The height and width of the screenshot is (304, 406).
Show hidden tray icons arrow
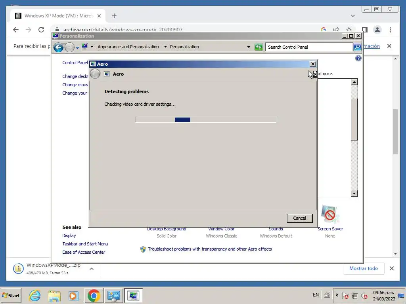point(337,295)
